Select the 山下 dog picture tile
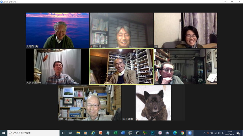This screenshot has width=243, height=136. 153,103
